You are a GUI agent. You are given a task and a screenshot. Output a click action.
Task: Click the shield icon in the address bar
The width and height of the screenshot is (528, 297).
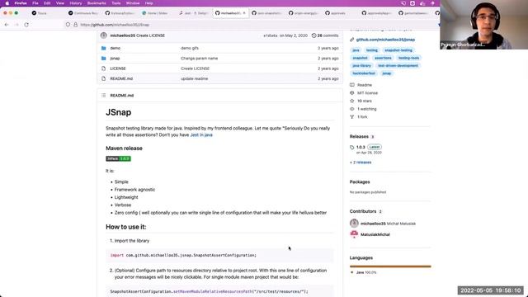coord(68,25)
